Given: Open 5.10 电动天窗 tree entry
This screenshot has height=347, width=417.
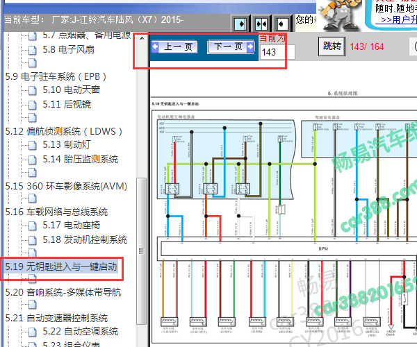Looking at the screenshot, I should pyautogui.click(x=72, y=90).
